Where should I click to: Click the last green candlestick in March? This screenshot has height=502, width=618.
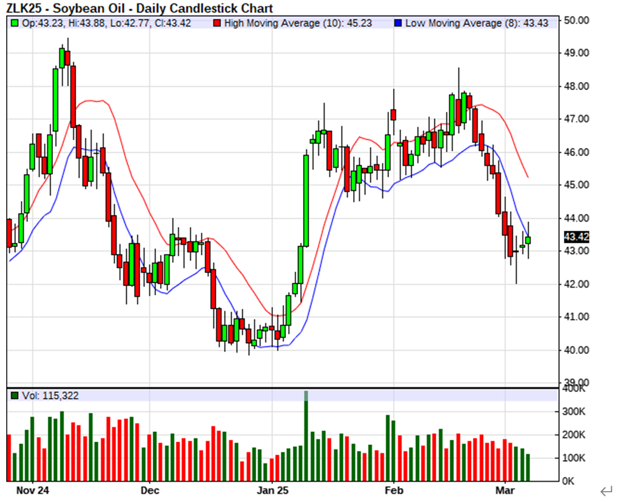click(x=528, y=240)
